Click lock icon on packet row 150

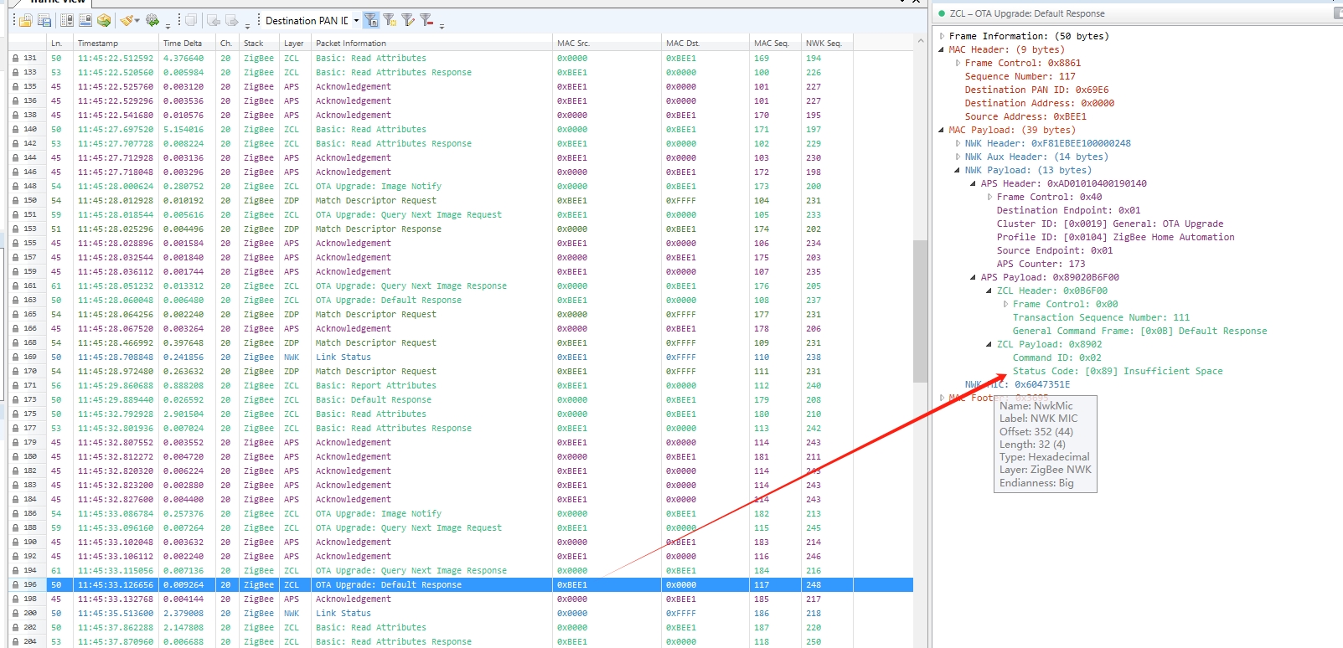(x=15, y=201)
